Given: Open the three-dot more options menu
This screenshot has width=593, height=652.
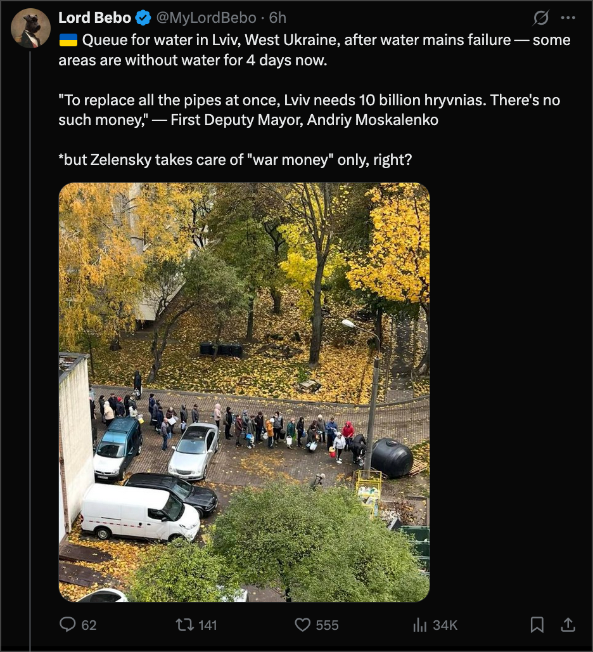Looking at the screenshot, I should click(568, 18).
